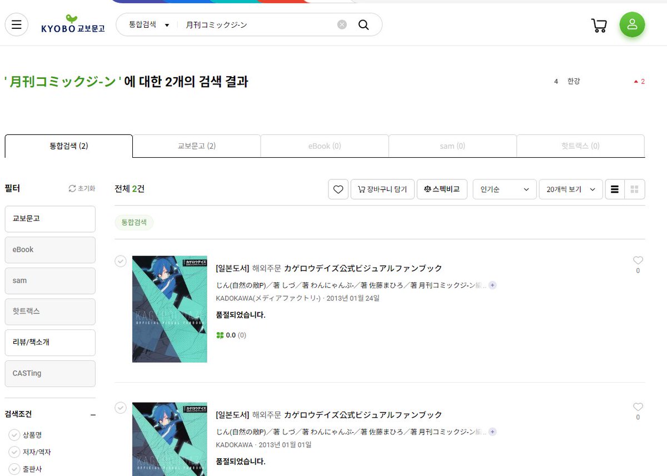This screenshot has height=476, width=667.
Task: Check the 상품명 search condition
Action: 14,435
